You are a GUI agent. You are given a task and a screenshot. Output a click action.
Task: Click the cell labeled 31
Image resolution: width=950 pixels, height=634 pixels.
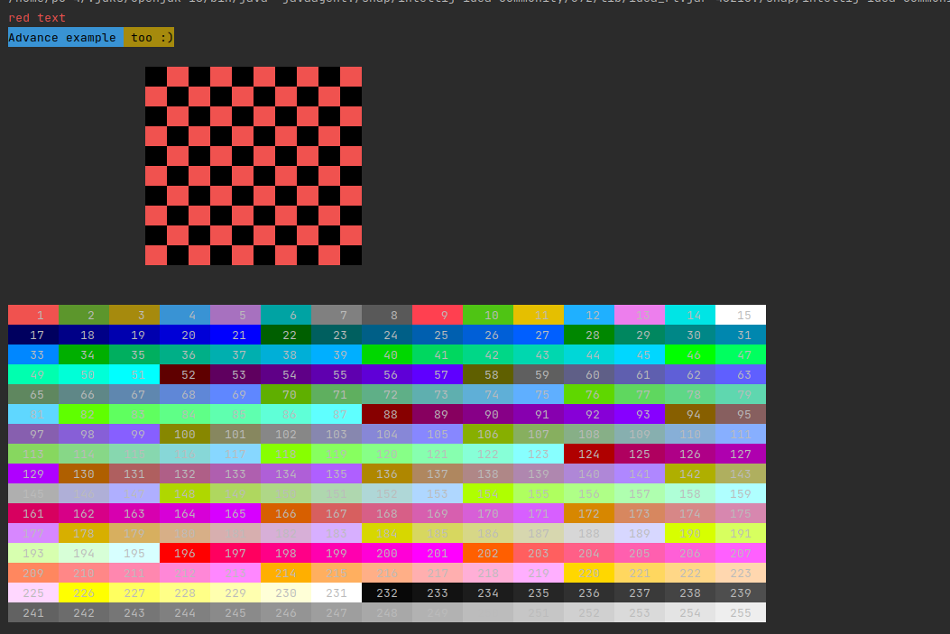pyautogui.click(x=741, y=335)
